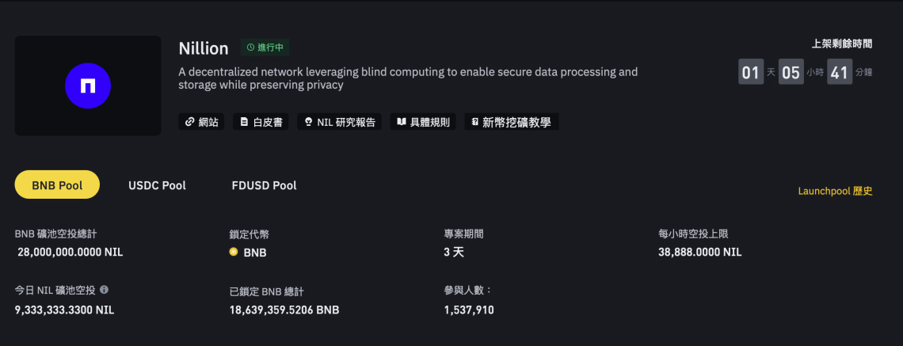Open the Launchpool 歷史 link
The height and width of the screenshot is (346, 903).
click(835, 191)
